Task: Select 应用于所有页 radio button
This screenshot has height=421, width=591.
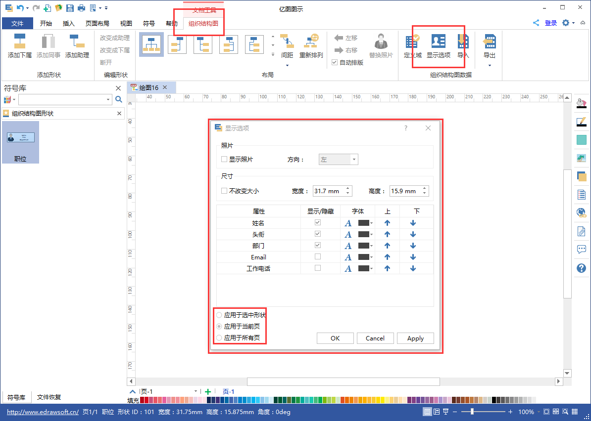Action: pyautogui.click(x=219, y=337)
